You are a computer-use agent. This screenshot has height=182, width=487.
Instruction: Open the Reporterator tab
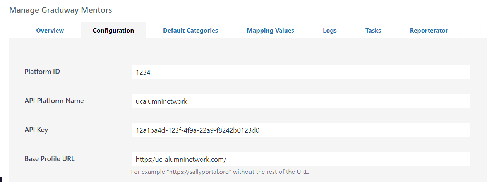tap(429, 30)
